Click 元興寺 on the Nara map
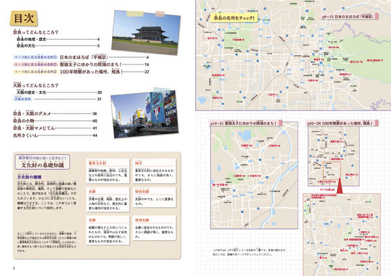 click(313, 81)
